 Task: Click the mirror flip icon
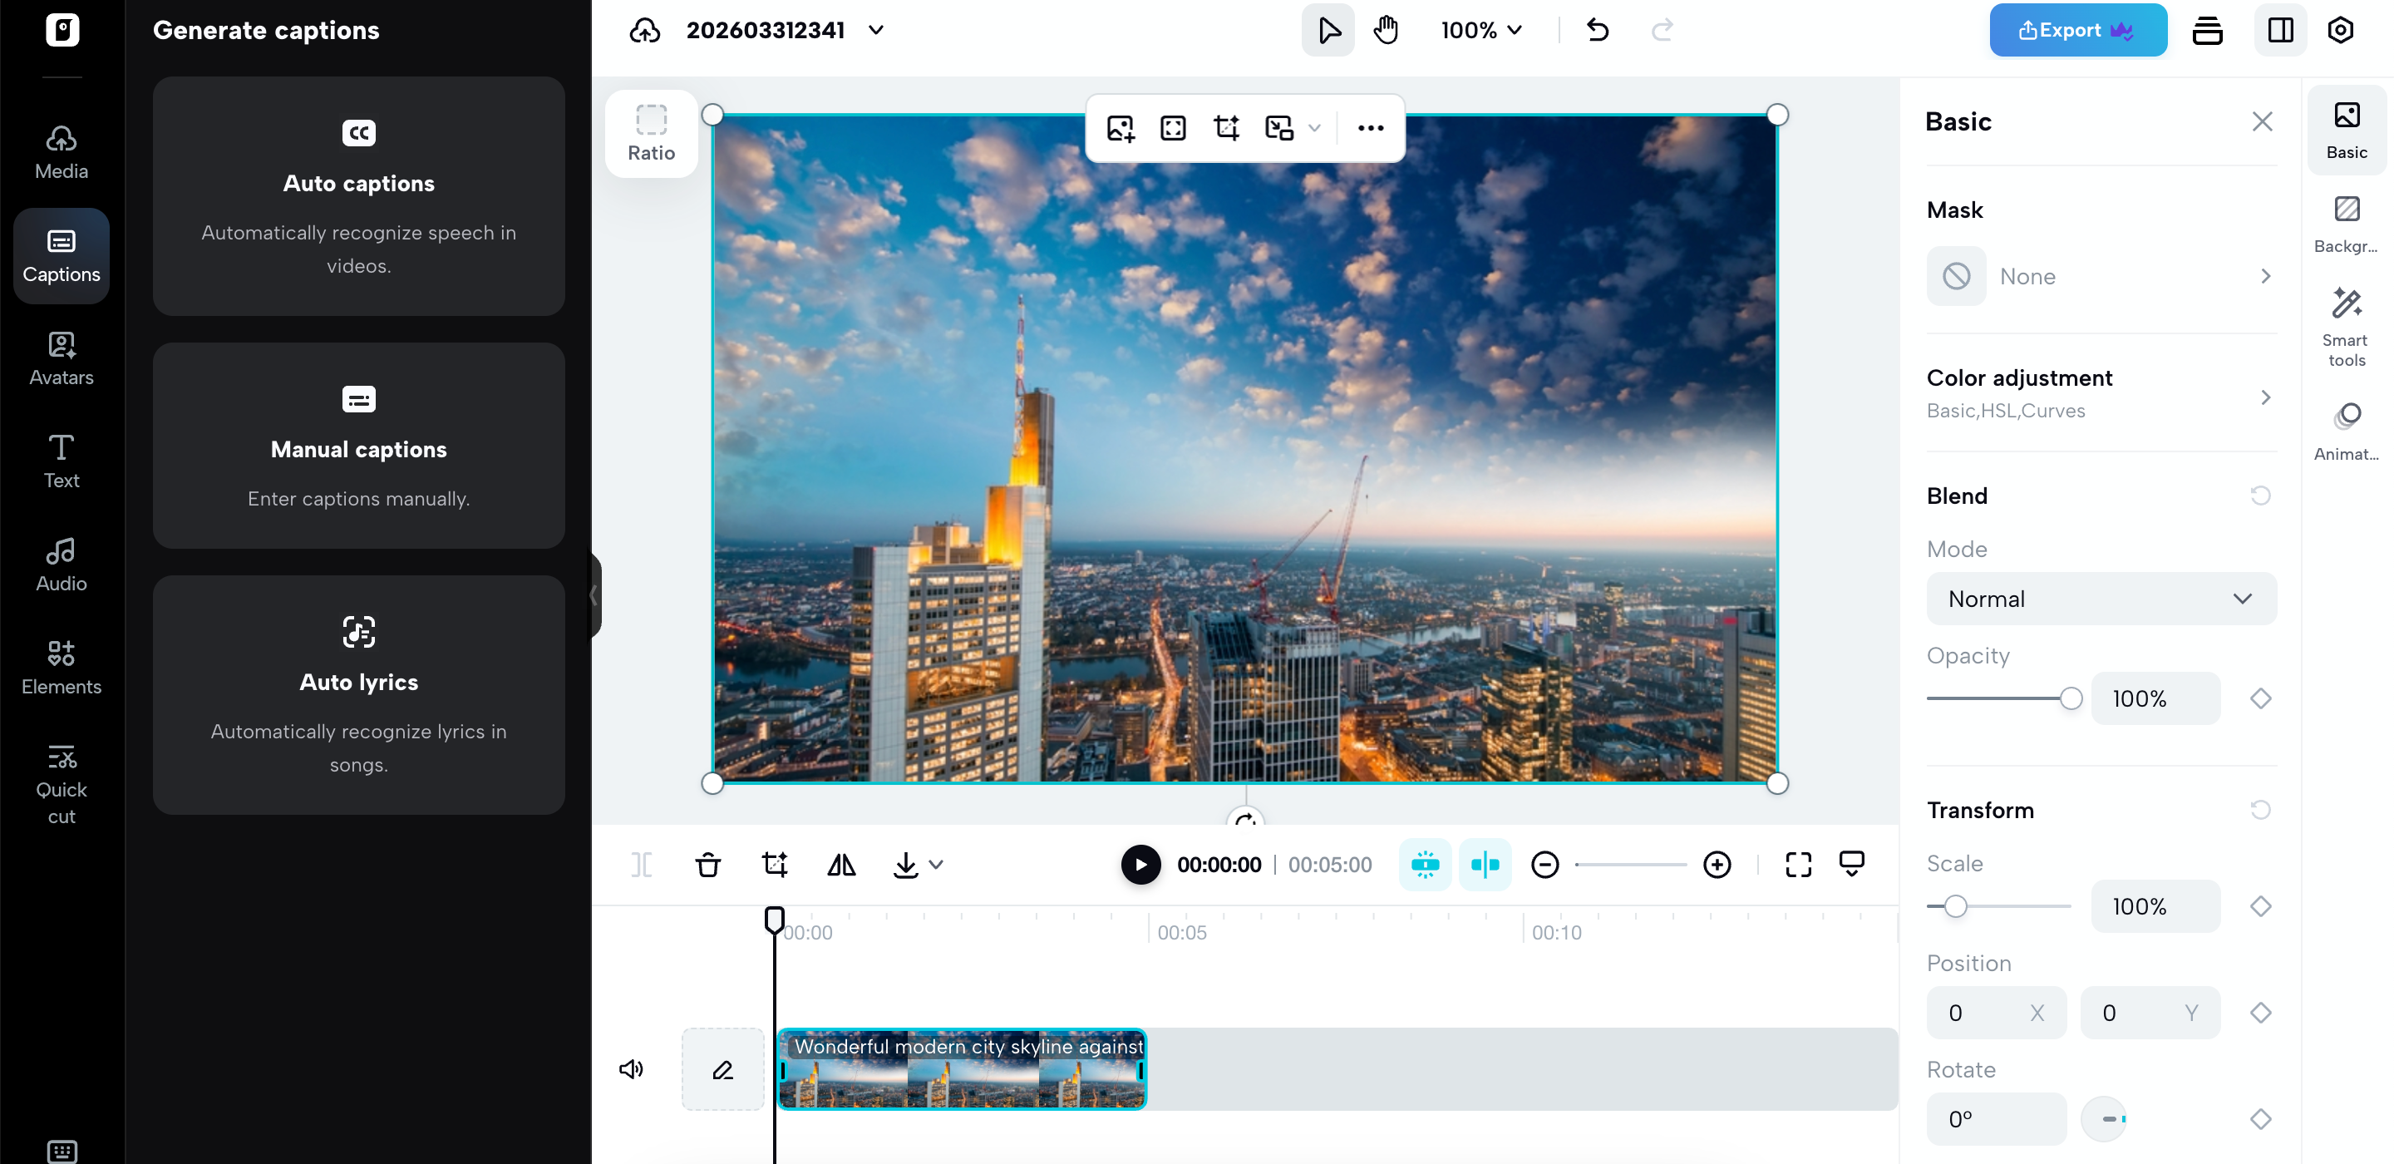coord(841,865)
